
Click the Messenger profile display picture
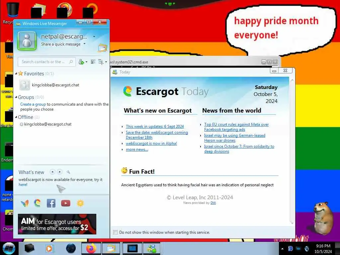tap(27, 41)
